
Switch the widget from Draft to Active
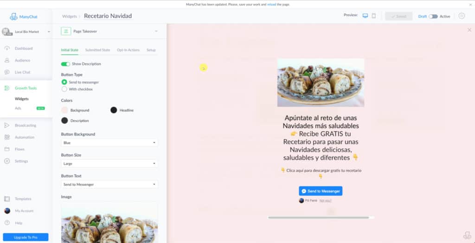coord(433,16)
